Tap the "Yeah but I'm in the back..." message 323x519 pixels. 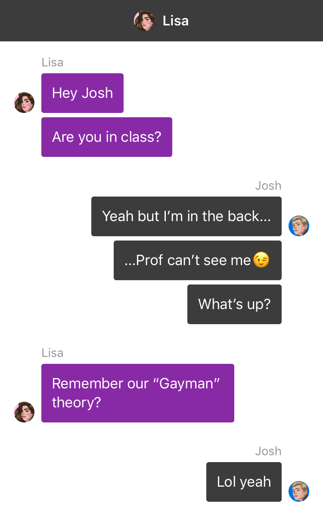(186, 216)
